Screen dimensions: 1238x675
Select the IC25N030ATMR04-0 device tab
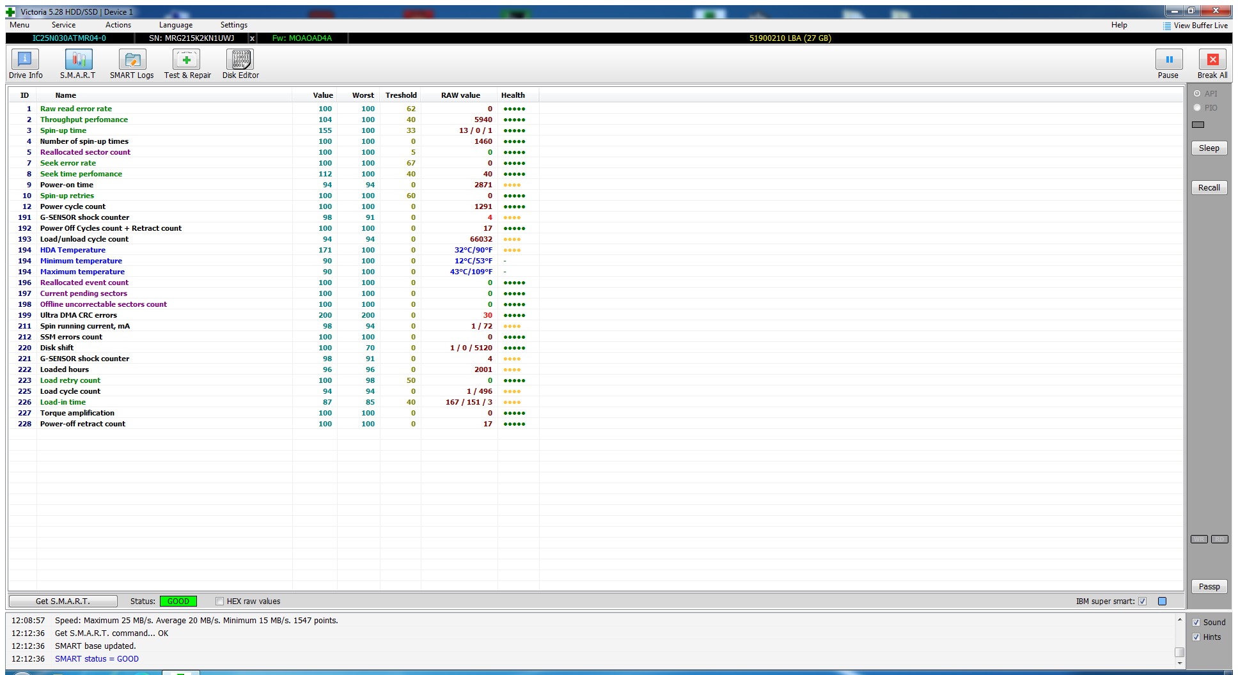coord(69,38)
